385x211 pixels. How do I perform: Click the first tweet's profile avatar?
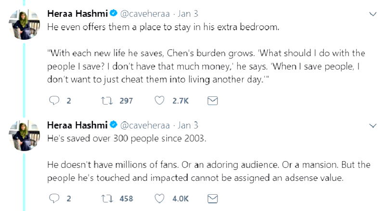point(25,25)
